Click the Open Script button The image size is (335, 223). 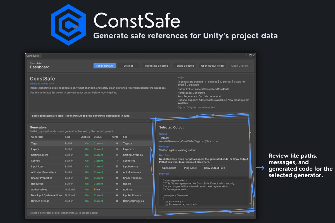point(169,168)
